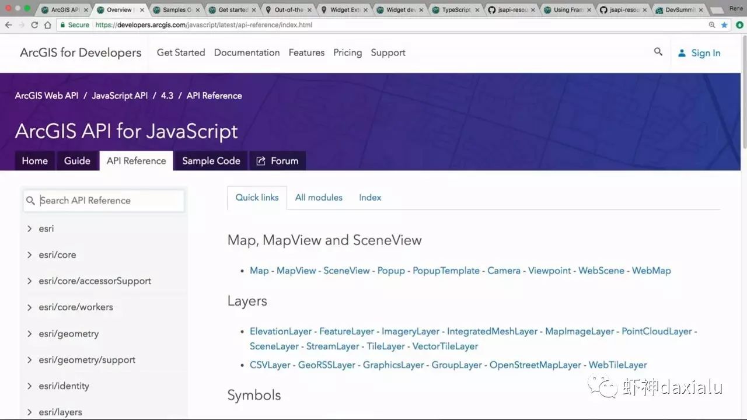Select the Index tab
747x420 pixels.
370,198
